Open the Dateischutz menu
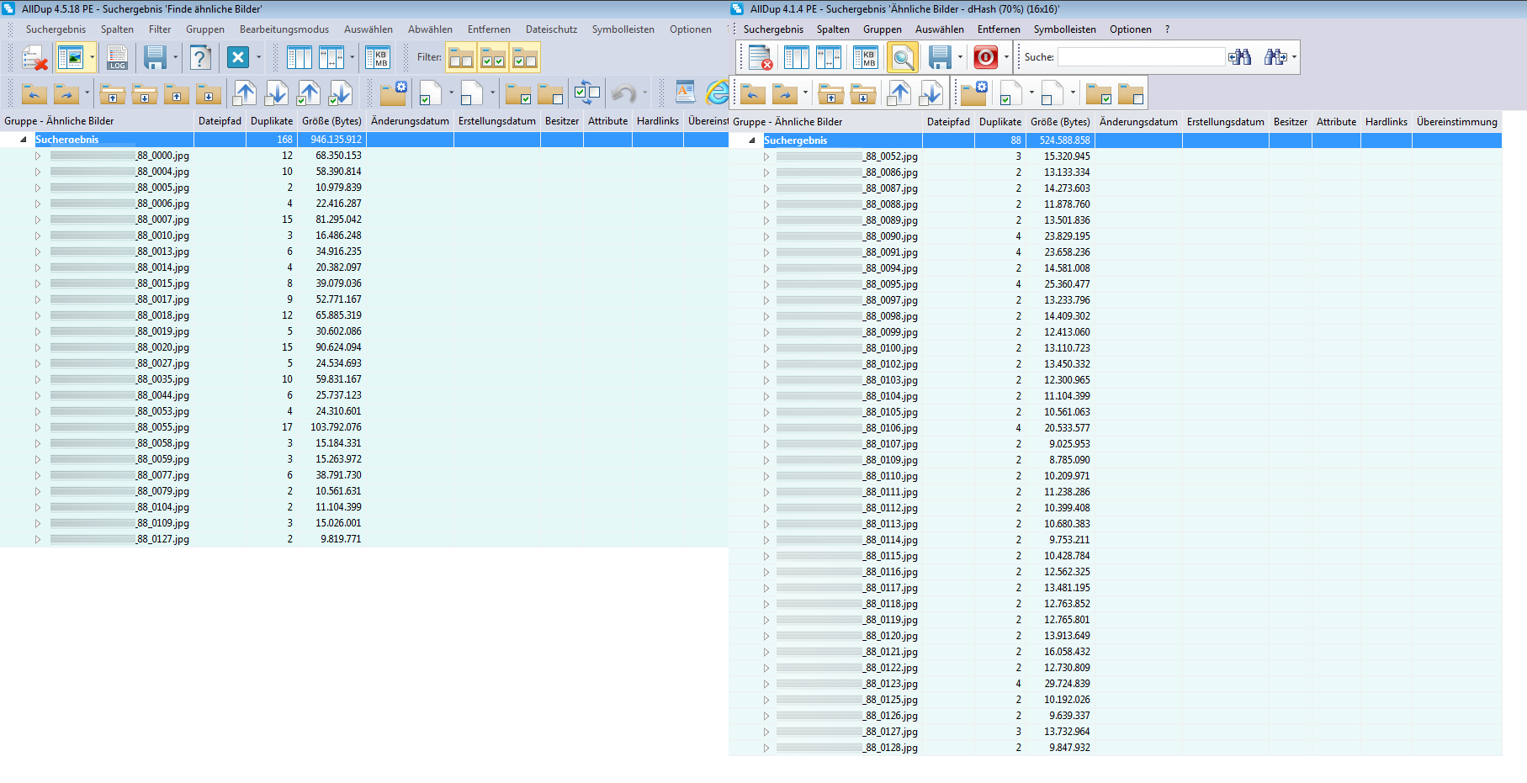Screen dimensions: 1527x783 [x=551, y=29]
